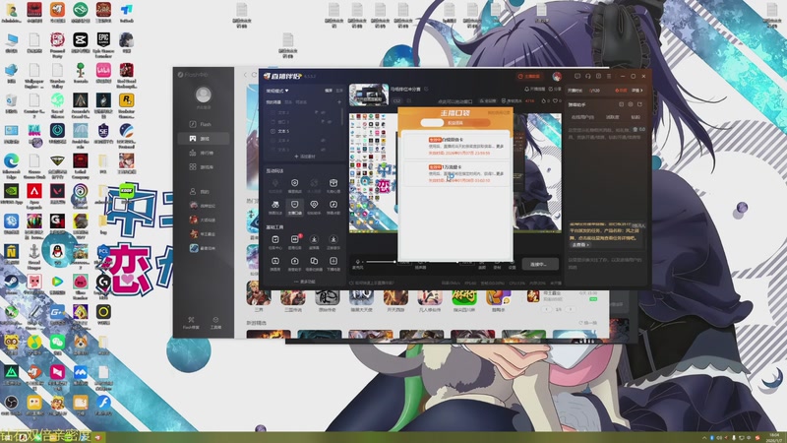Toggle visibility eye of the 文本 4 source

click(x=323, y=140)
